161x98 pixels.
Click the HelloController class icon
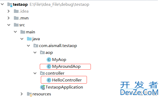(x=49, y=80)
